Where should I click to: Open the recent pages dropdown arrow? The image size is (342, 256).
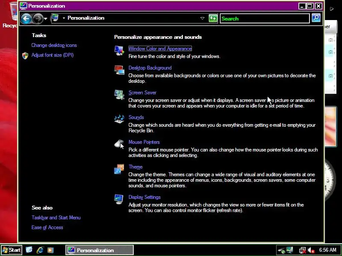[45, 19]
